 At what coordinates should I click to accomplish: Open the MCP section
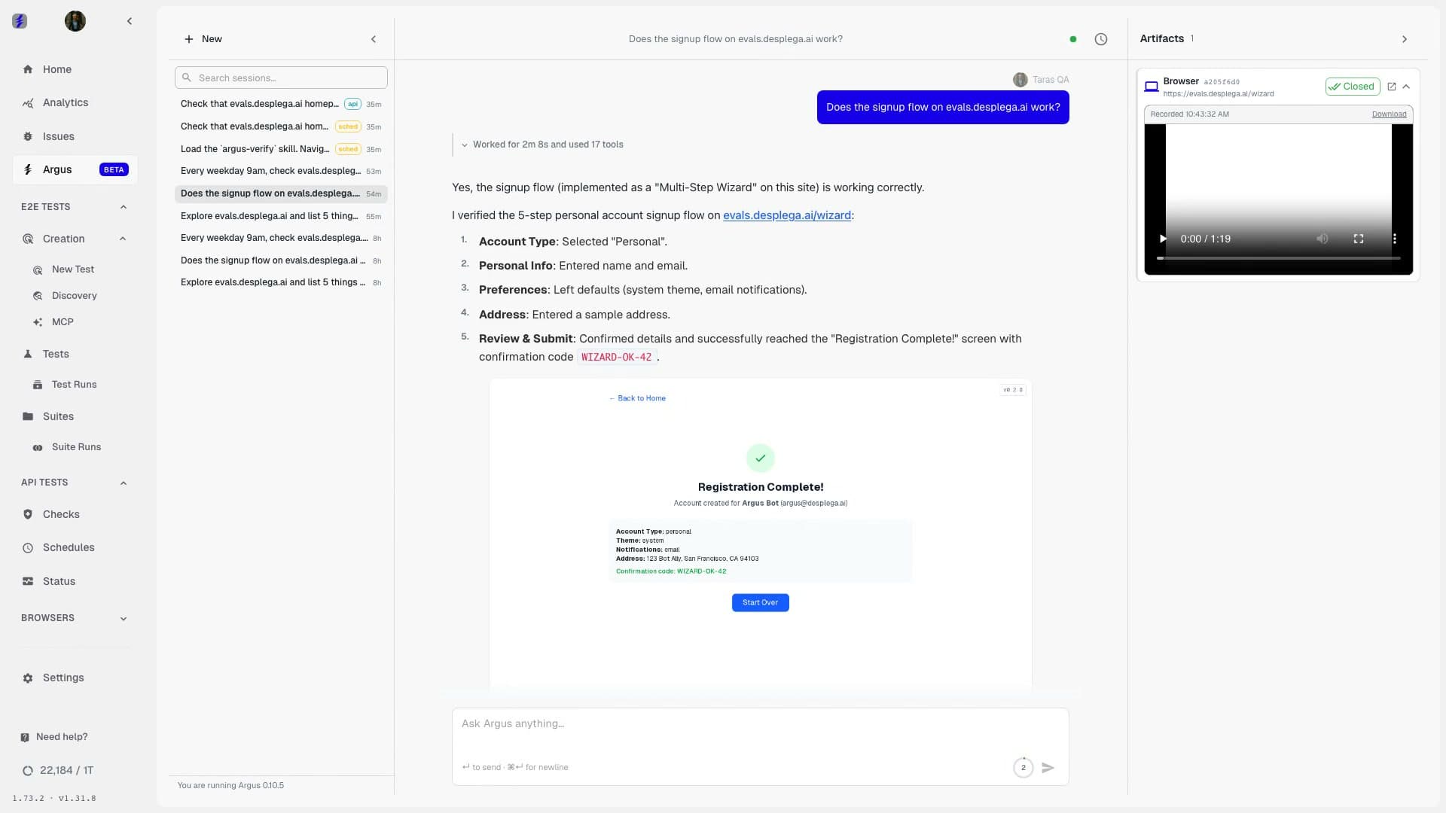62,321
